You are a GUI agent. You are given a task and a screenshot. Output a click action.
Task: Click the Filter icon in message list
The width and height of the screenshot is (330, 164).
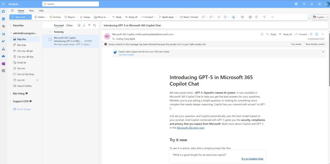(x=89, y=25)
